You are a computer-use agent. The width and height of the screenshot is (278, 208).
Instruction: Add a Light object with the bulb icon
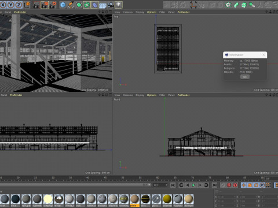pos(119,5)
